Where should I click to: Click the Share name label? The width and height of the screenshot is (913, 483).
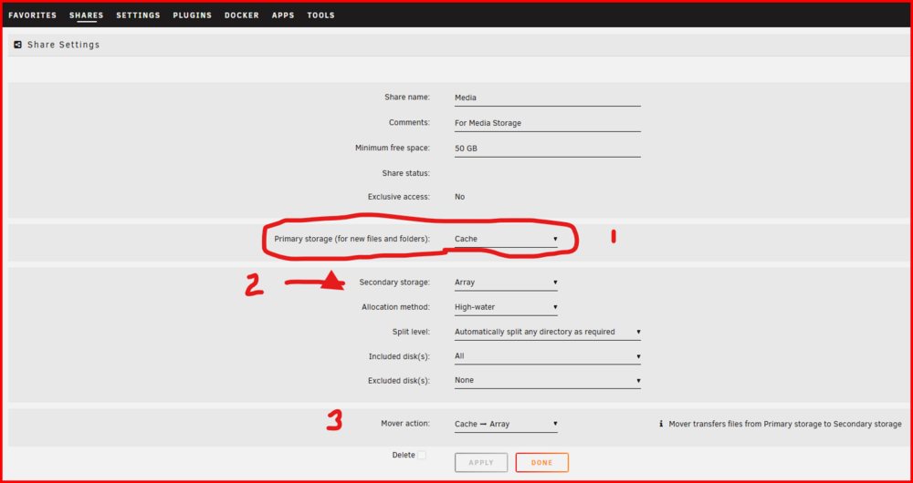point(407,98)
